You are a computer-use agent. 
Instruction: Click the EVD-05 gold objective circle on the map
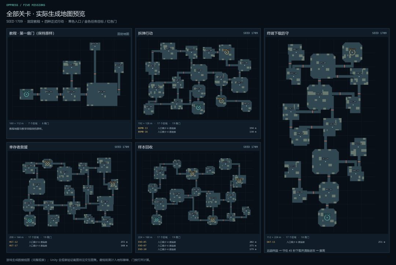pos(213,220)
